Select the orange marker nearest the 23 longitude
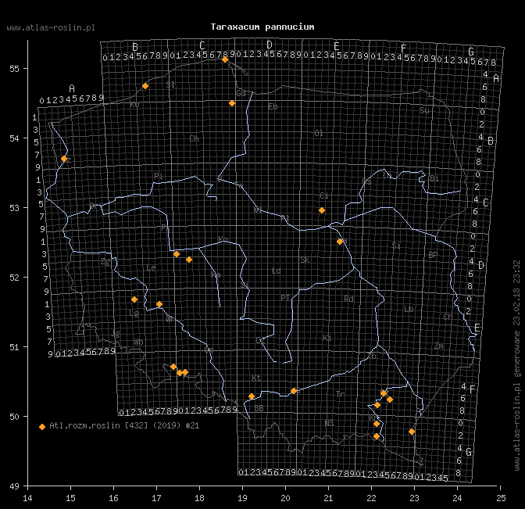The height and width of the screenshot is (509, 525). 412,432
